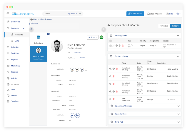Open Dashboard in the sidebar
Viewport: 187px width, 132px height.
point(16,22)
